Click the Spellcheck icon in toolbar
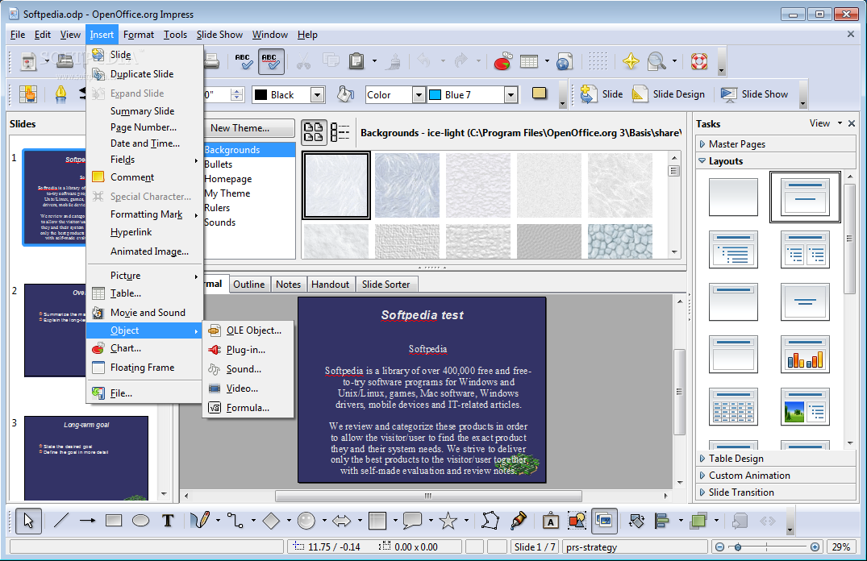The width and height of the screenshot is (867, 561). (x=243, y=60)
